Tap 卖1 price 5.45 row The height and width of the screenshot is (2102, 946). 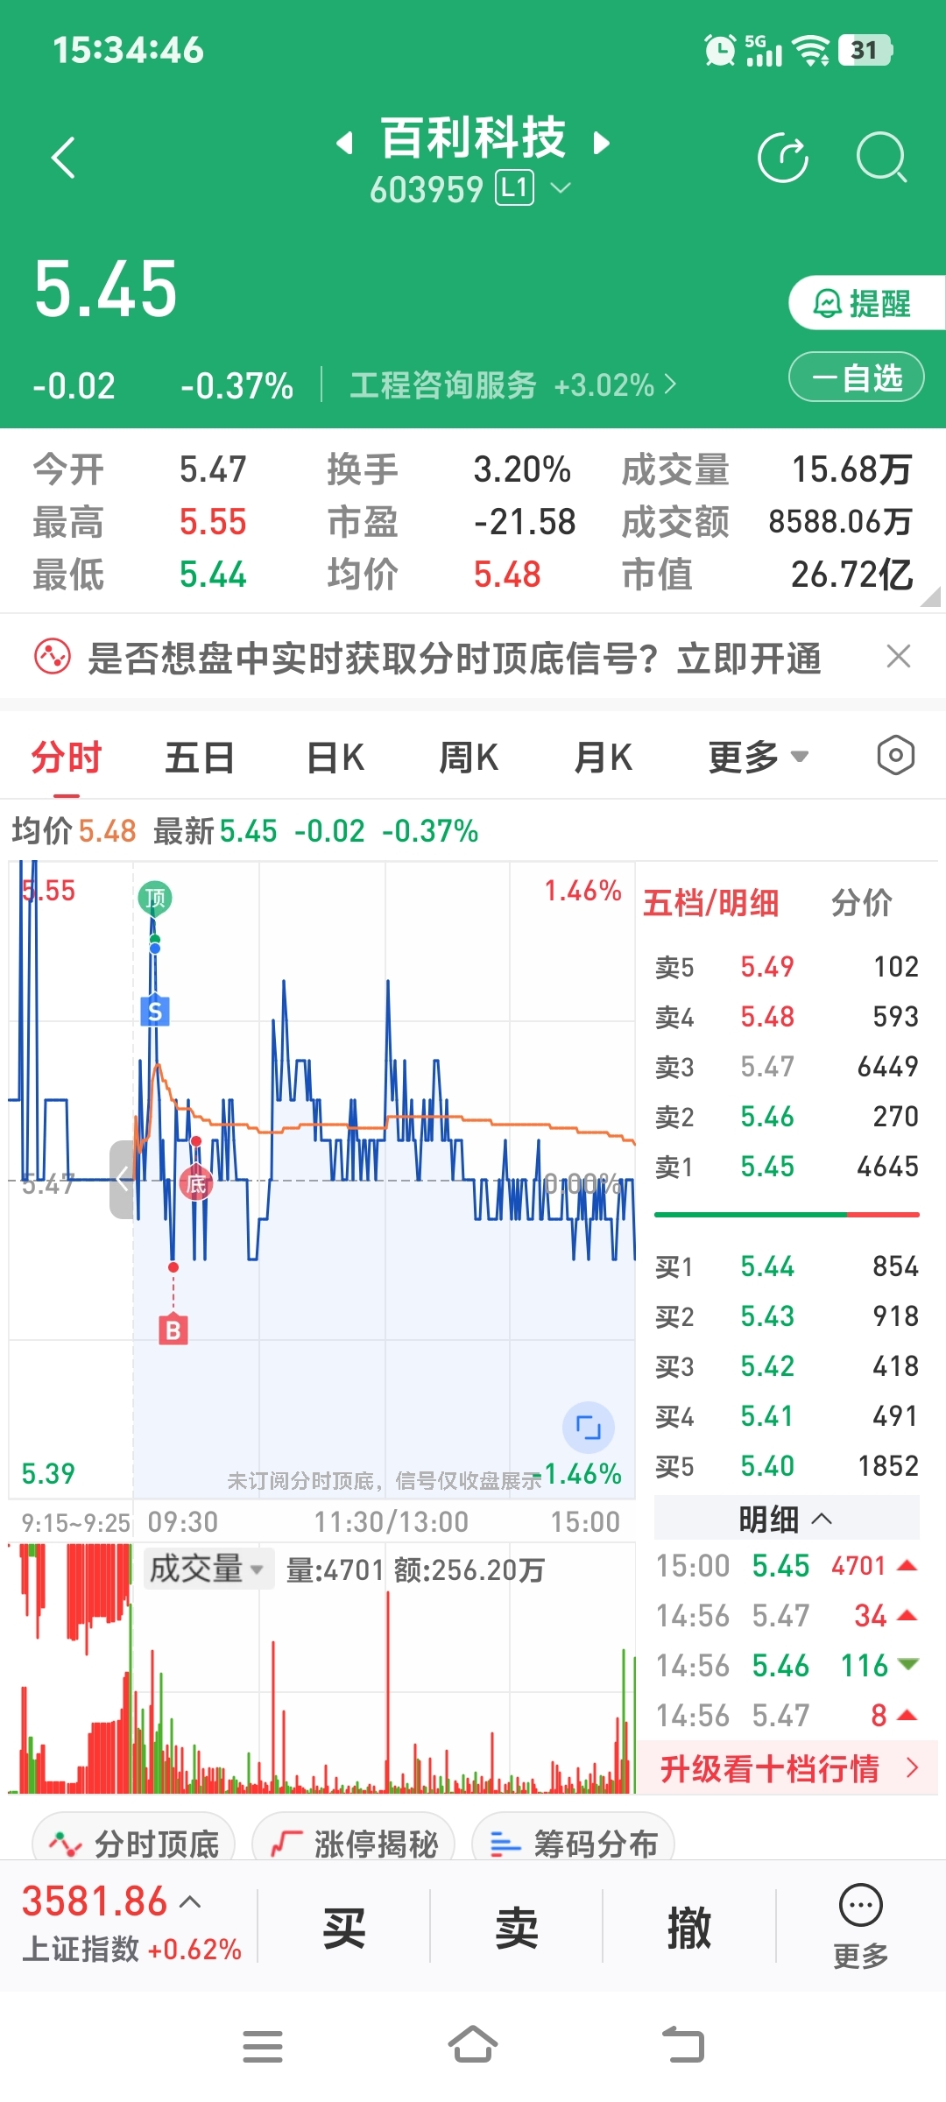[x=787, y=1167]
